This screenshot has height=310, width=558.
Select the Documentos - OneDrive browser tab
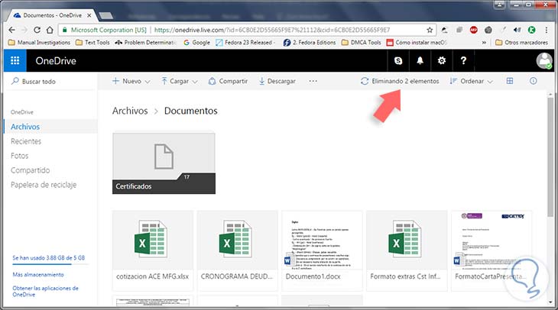[x=52, y=15]
